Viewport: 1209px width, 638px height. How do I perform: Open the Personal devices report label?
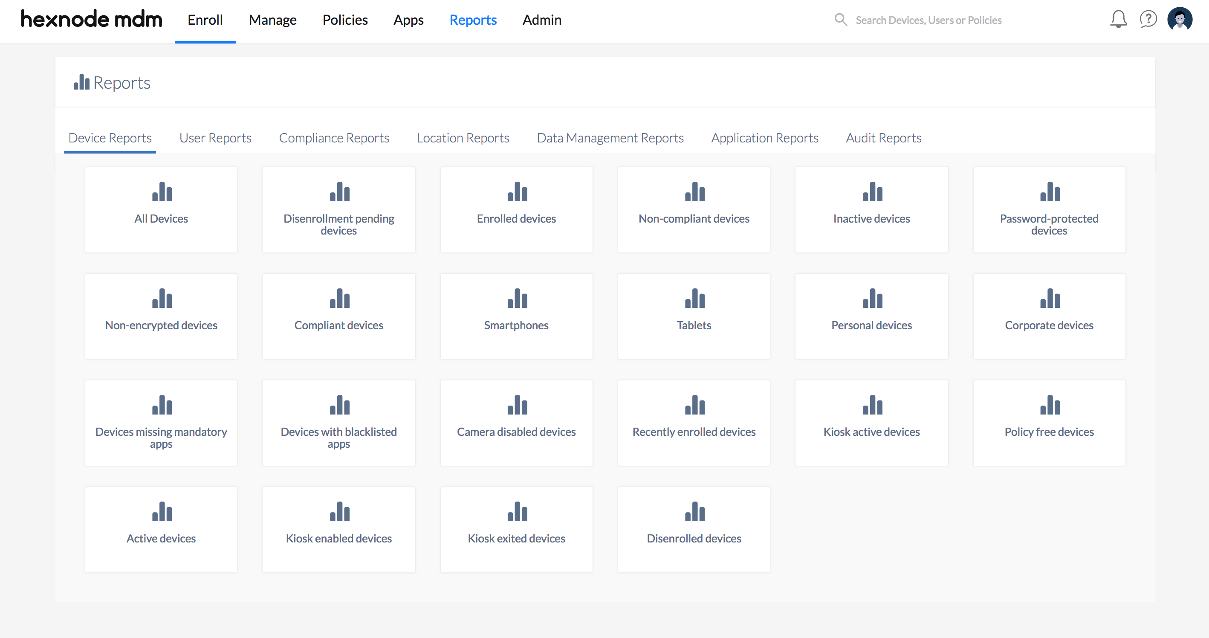(x=871, y=325)
